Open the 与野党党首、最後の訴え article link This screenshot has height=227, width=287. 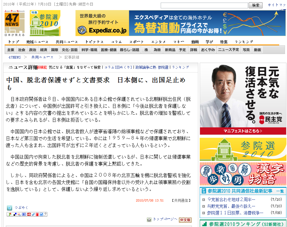click(x=231, y=206)
